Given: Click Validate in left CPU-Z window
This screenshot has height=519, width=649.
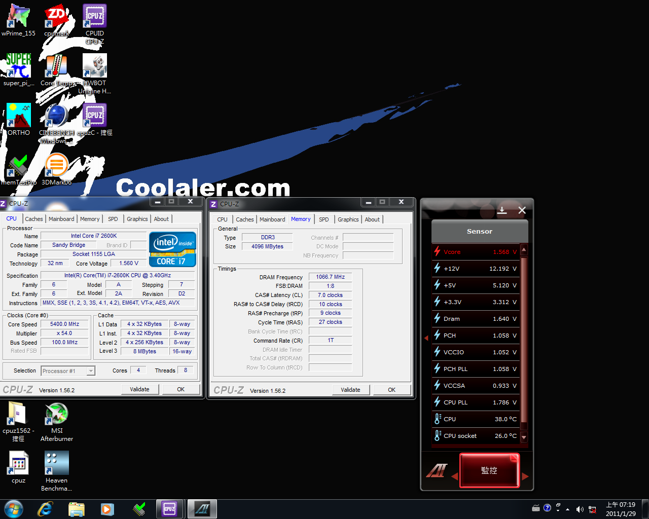Looking at the screenshot, I should (x=140, y=389).
